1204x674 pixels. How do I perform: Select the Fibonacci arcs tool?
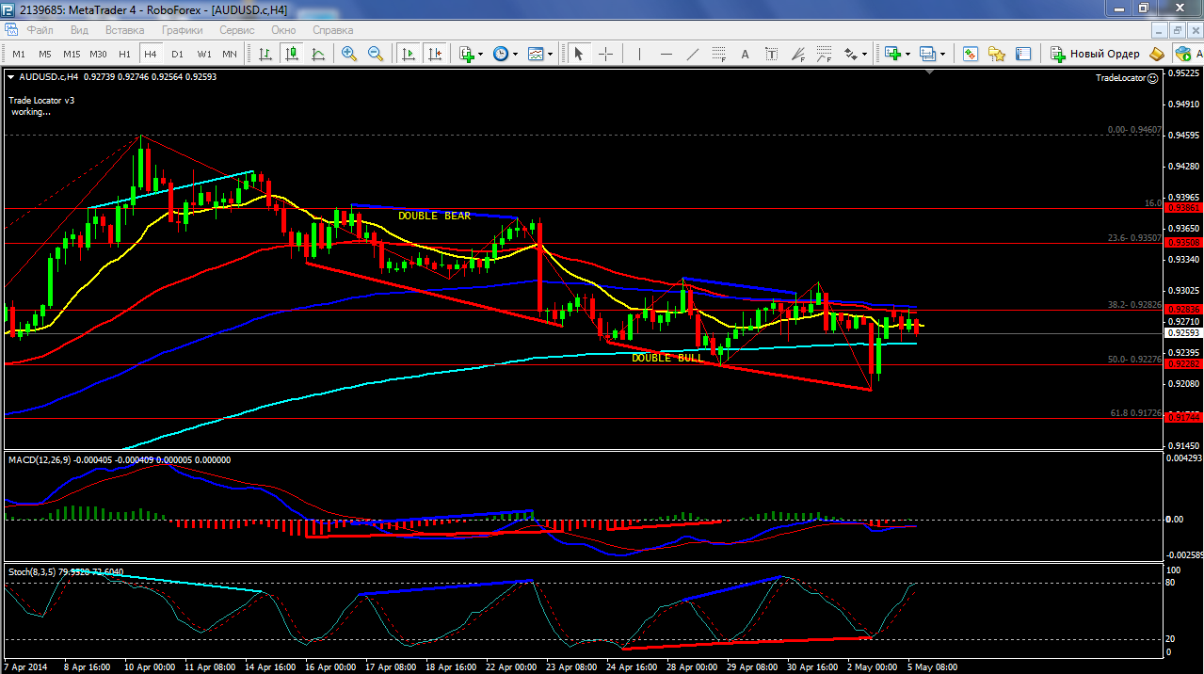pyautogui.click(x=825, y=54)
